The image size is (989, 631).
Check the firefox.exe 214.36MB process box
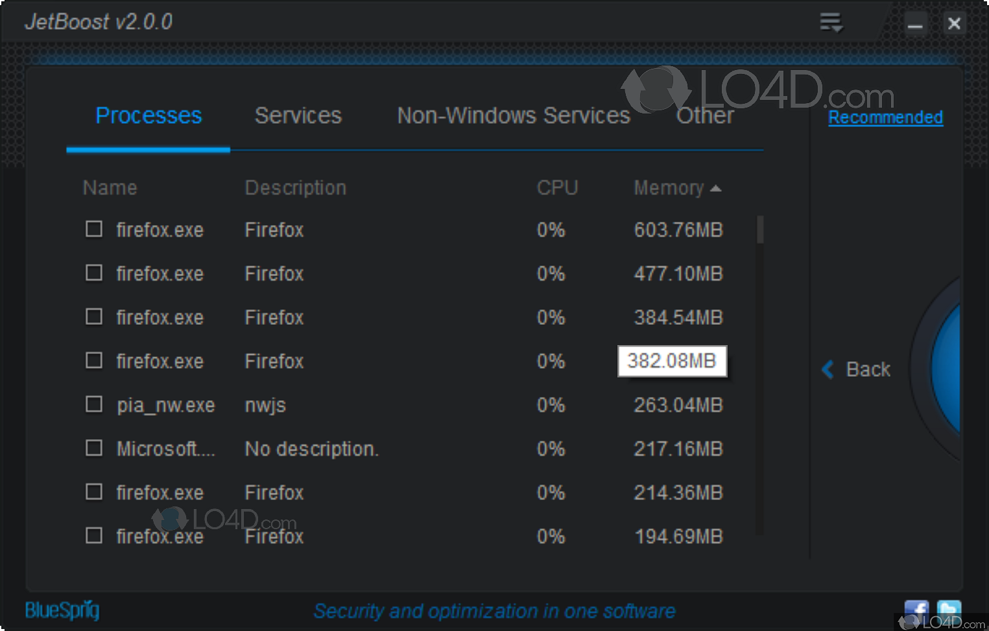click(94, 492)
